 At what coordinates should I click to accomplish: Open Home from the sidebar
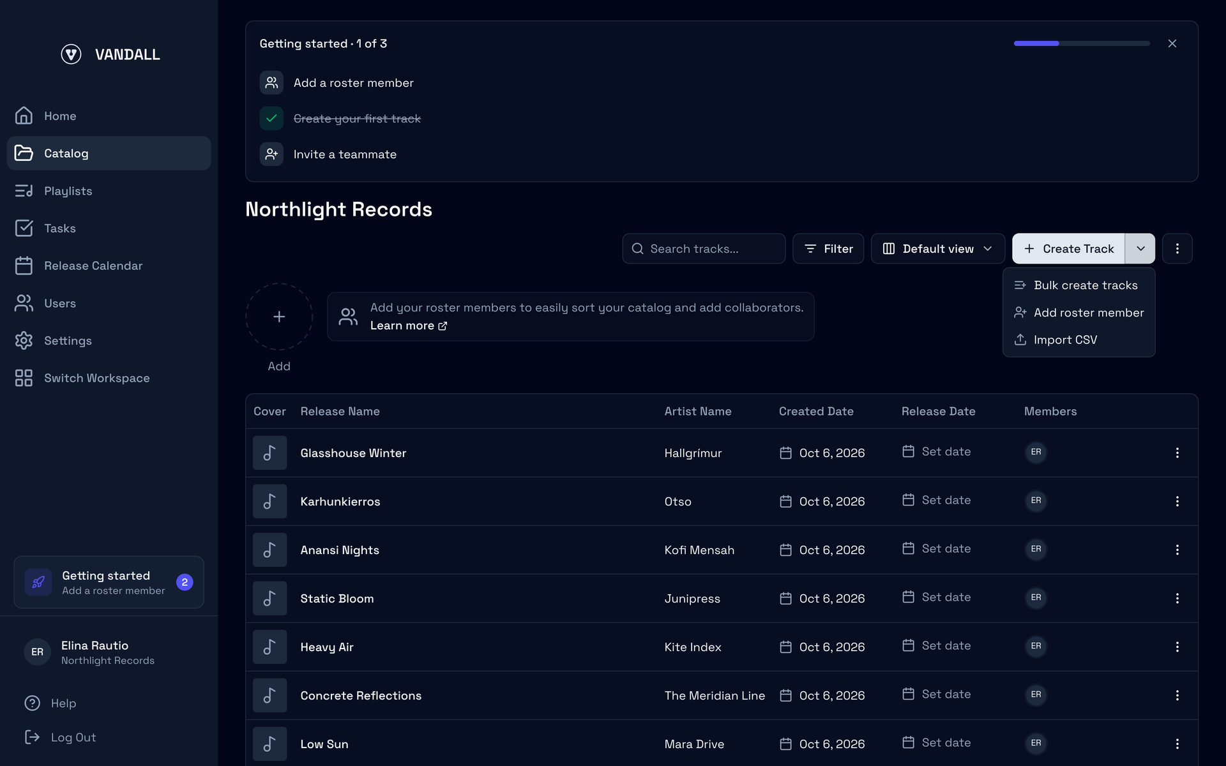pos(109,116)
